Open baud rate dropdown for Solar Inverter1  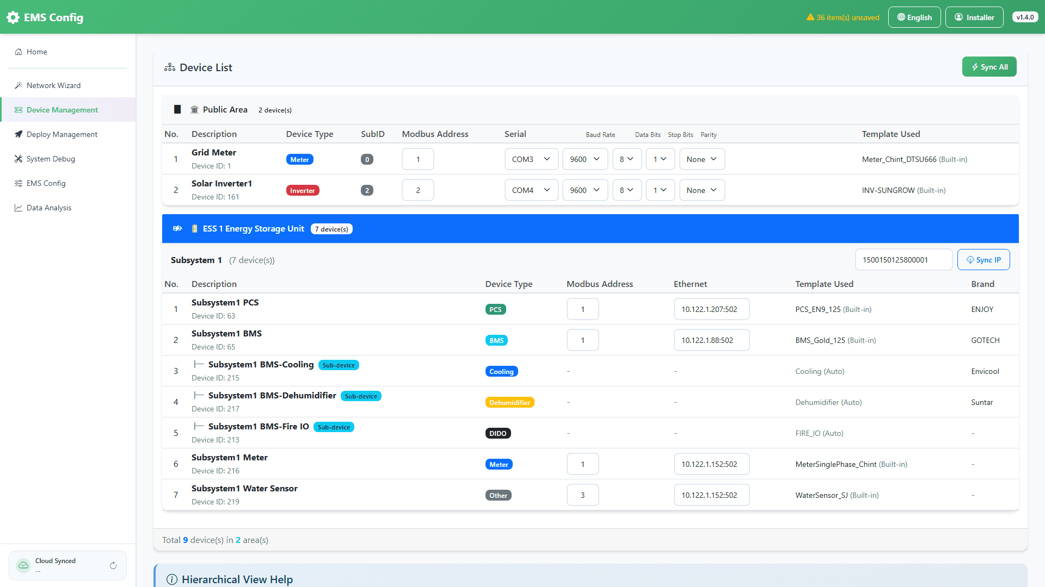point(585,190)
